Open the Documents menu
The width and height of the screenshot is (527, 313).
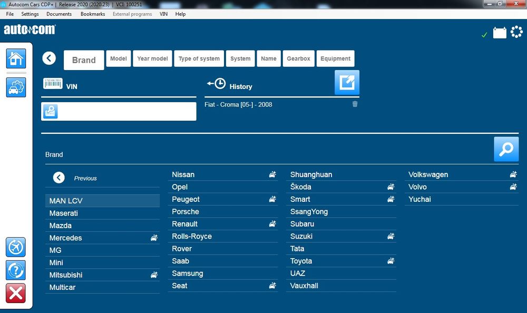pos(59,14)
